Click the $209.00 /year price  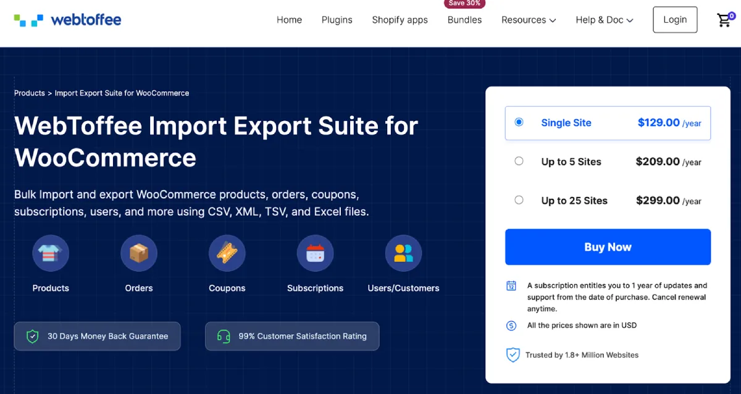pos(669,162)
